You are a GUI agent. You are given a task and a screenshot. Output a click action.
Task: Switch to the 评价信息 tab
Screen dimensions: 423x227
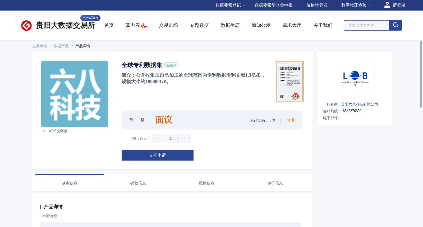click(275, 183)
